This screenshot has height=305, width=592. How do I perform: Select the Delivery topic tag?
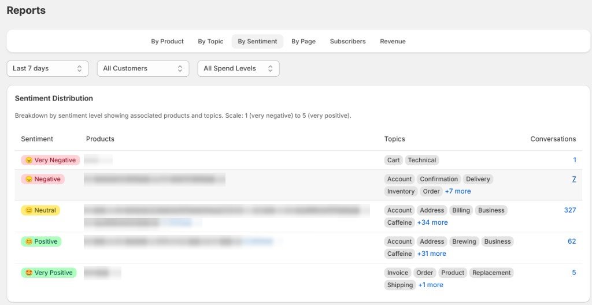click(x=478, y=179)
